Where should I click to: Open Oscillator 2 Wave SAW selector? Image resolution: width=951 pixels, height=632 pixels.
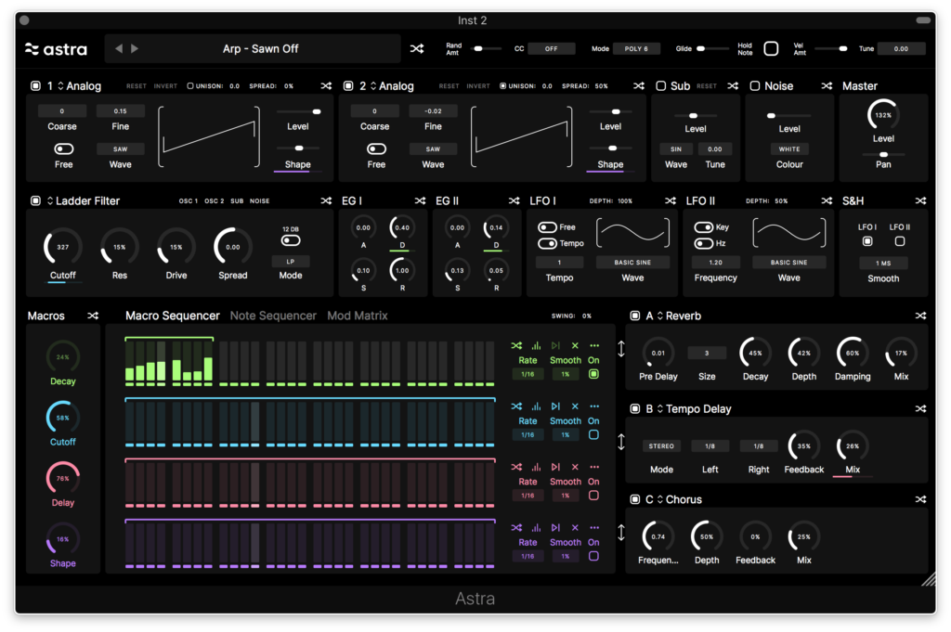[433, 148]
